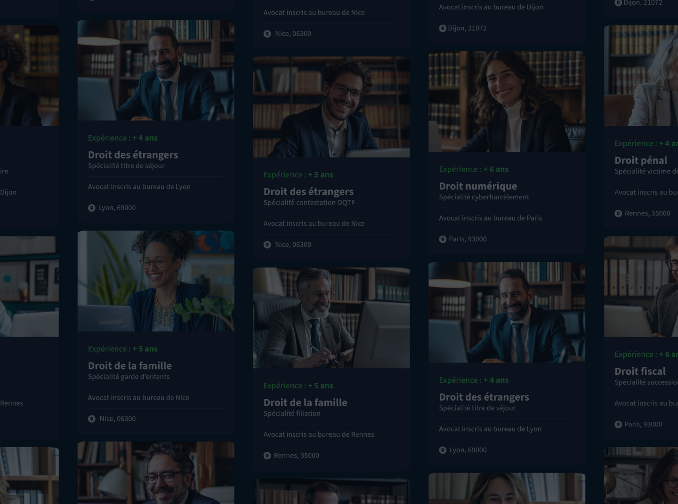
Task: Click Avocat inscrit au bureau de Paris
Action: (490, 218)
